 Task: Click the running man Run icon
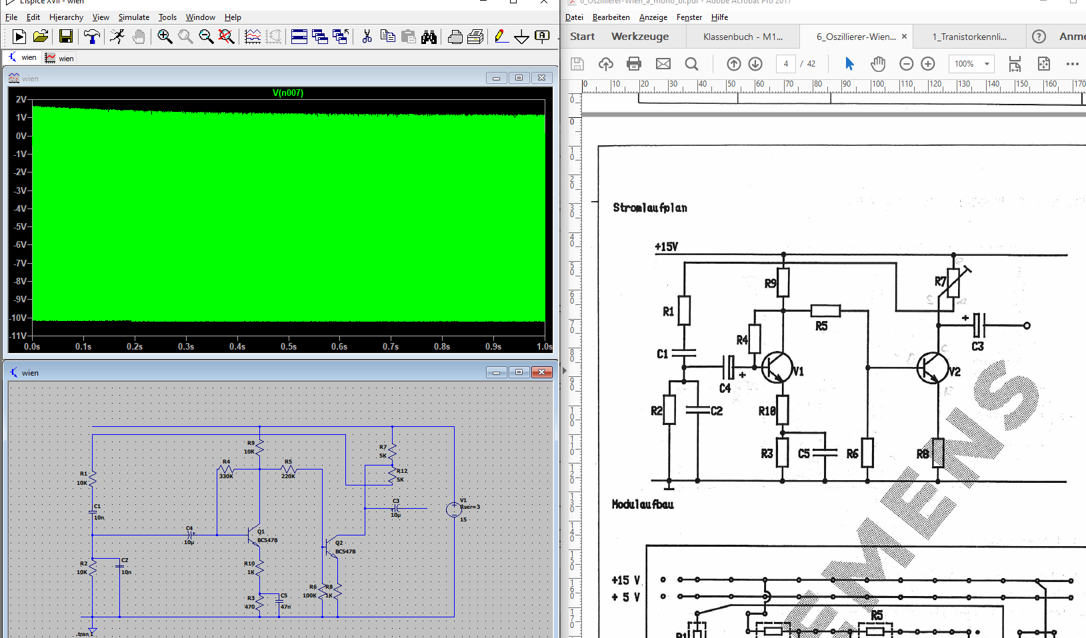(x=117, y=37)
